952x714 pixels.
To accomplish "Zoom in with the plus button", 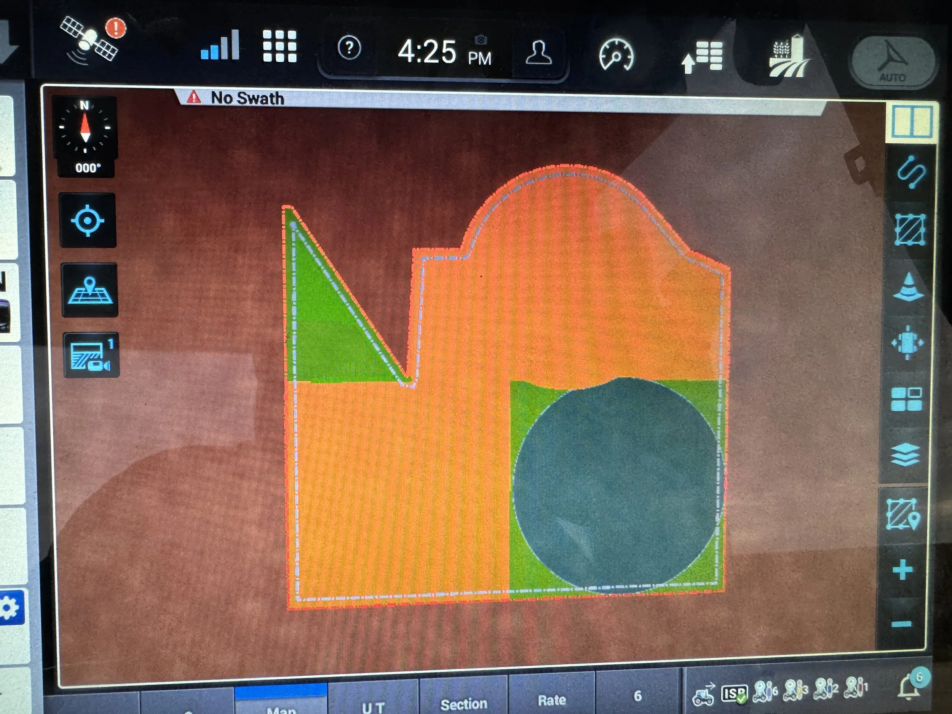I will (902, 570).
